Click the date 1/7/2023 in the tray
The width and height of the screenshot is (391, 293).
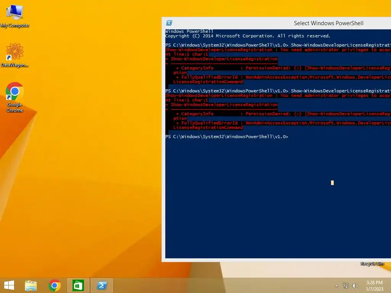(x=375, y=289)
